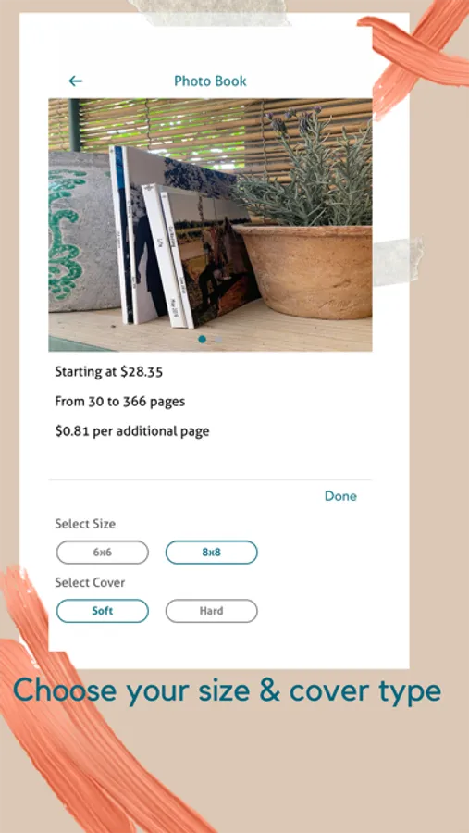The width and height of the screenshot is (469, 833).
Task: Switch to the second gray carousel dot
Action: coord(218,339)
